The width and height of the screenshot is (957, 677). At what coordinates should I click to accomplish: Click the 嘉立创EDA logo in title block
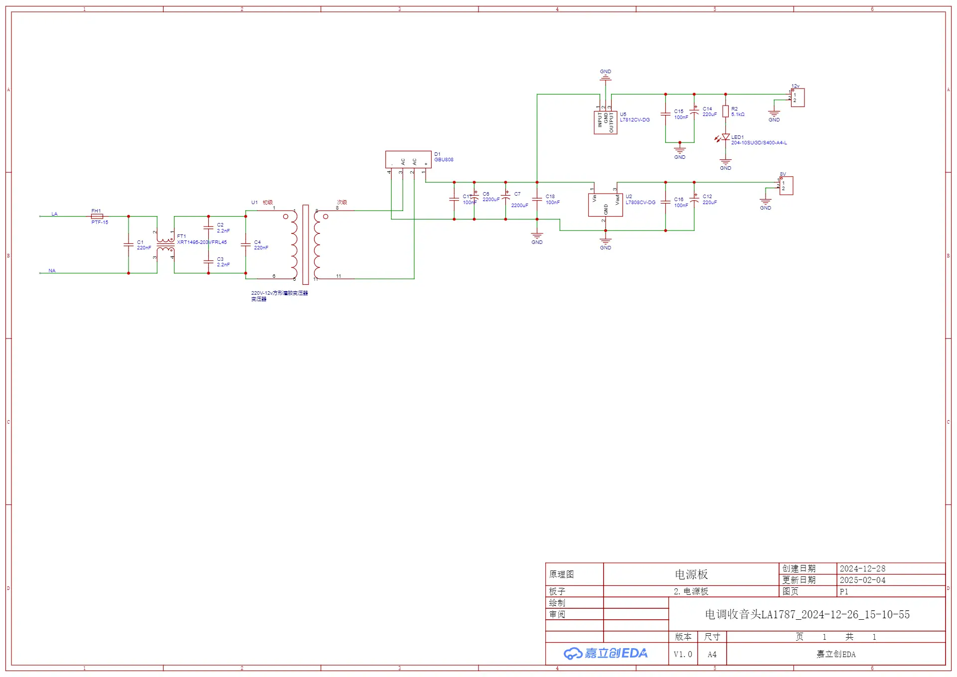tap(606, 654)
